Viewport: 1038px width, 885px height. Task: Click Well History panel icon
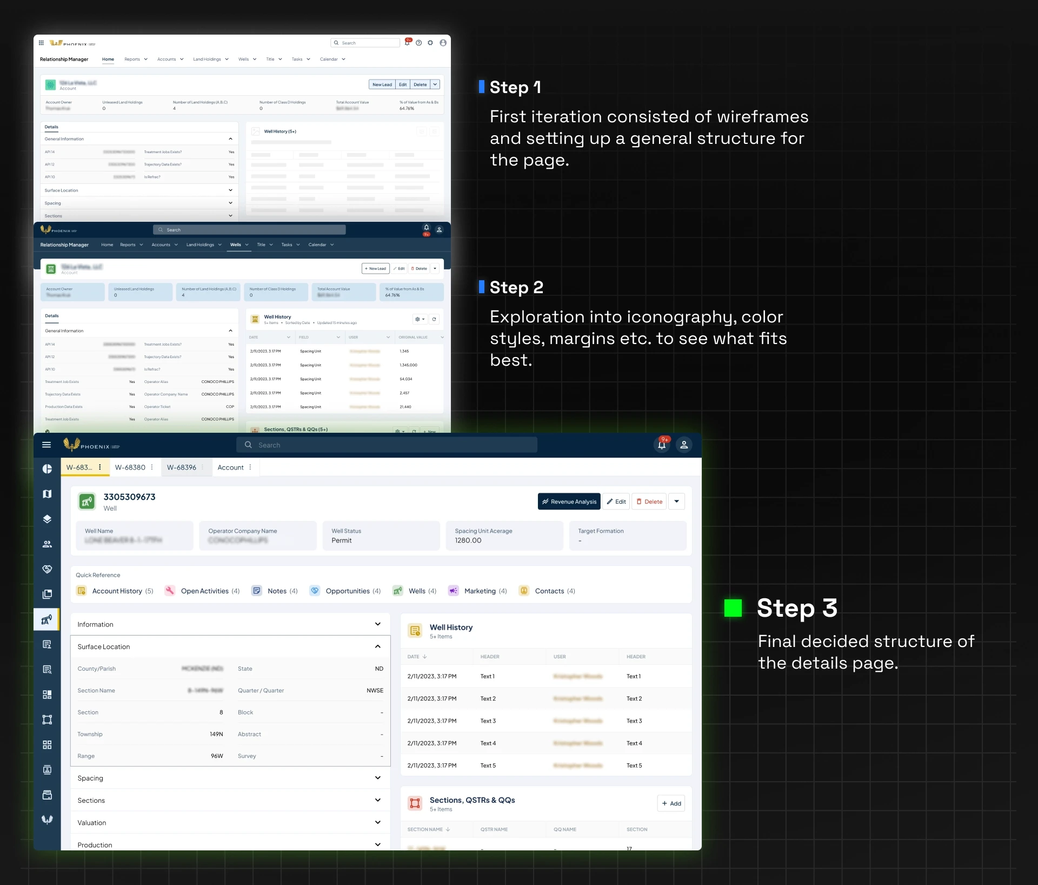coord(415,631)
